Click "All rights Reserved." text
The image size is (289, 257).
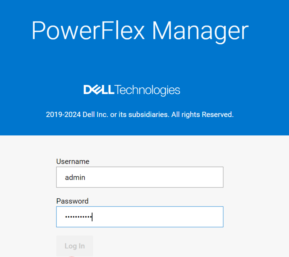pos(202,114)
